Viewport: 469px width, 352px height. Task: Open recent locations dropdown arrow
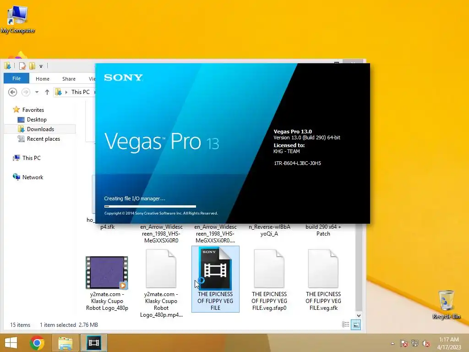point(37,92)
